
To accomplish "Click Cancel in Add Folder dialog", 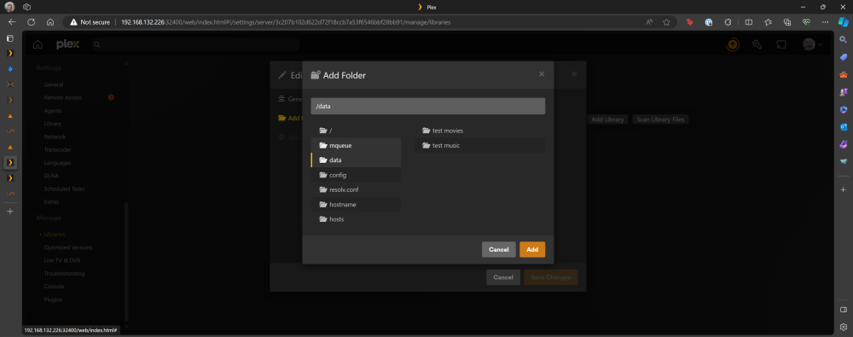I will click(498, 249).
